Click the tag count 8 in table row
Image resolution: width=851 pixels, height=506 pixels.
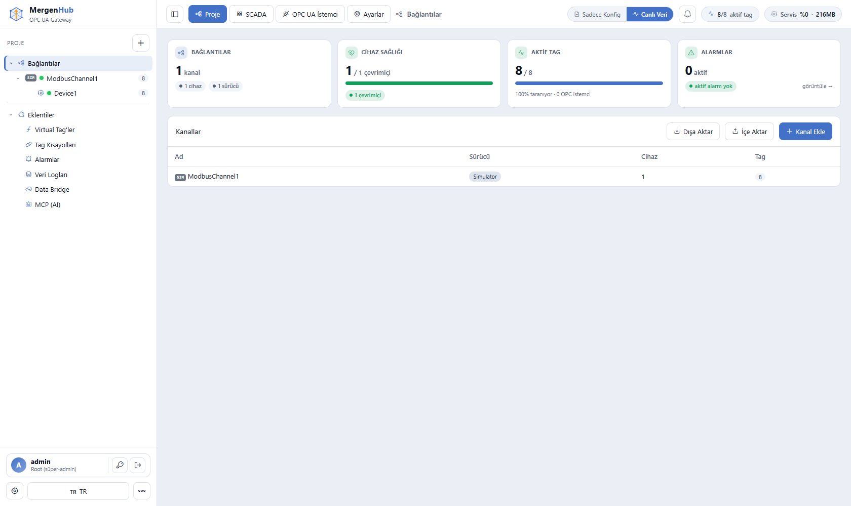click(760, 177)
